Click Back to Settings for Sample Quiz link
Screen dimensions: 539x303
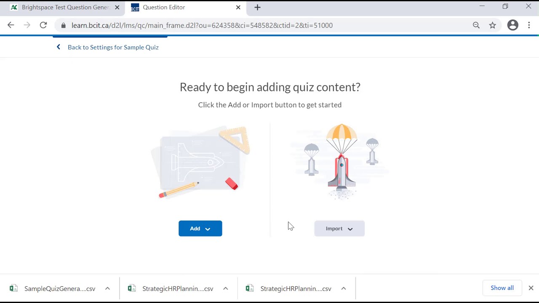pos(113,47)
